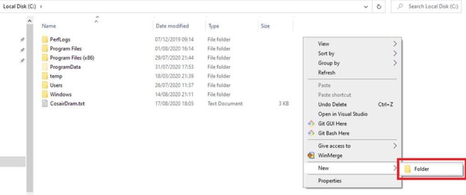Click the Windows folder icon
Viewport: 466px width, 195px height.
point(45,94)
